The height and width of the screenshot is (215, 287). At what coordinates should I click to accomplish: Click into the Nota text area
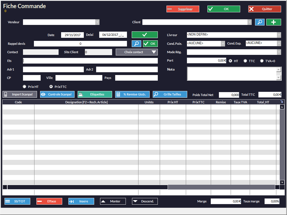coord(232,74)
